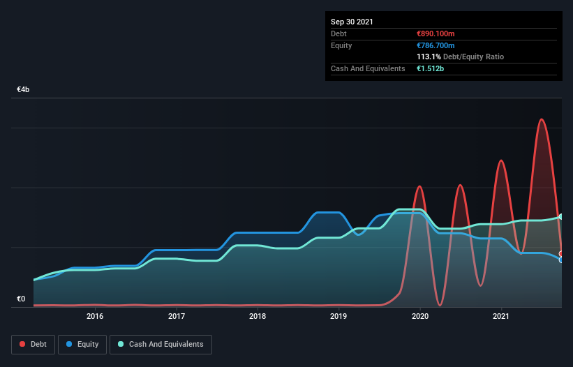Click Cash And Equivalents label in tooltip
The image size is (573, 367).
[368, 68]
